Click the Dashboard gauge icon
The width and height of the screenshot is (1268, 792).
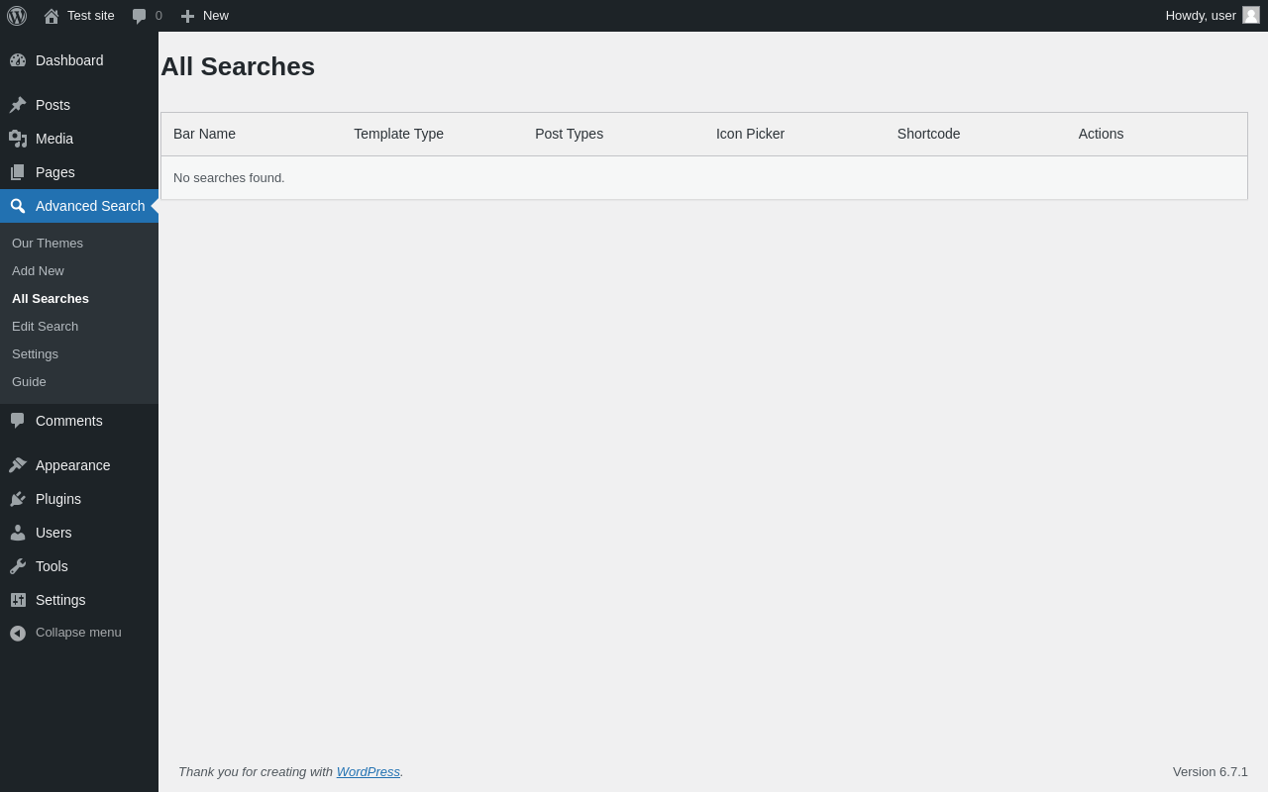point(18,60)
